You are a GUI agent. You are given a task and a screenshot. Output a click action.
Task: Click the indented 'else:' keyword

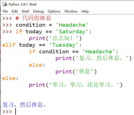(37, 65)
